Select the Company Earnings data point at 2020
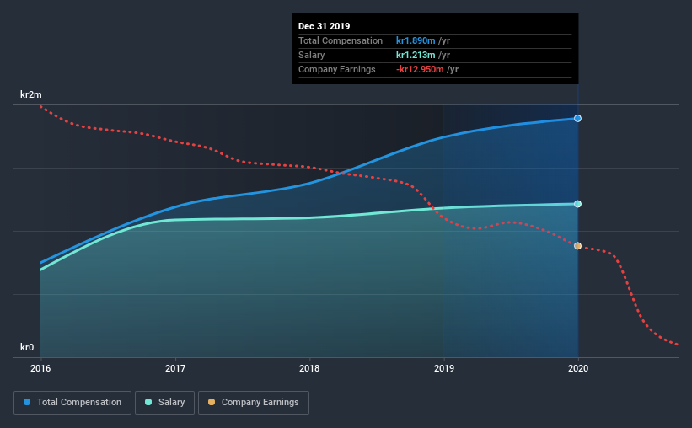The width and height of the screenshot is (692, 428). pos(577,246)
